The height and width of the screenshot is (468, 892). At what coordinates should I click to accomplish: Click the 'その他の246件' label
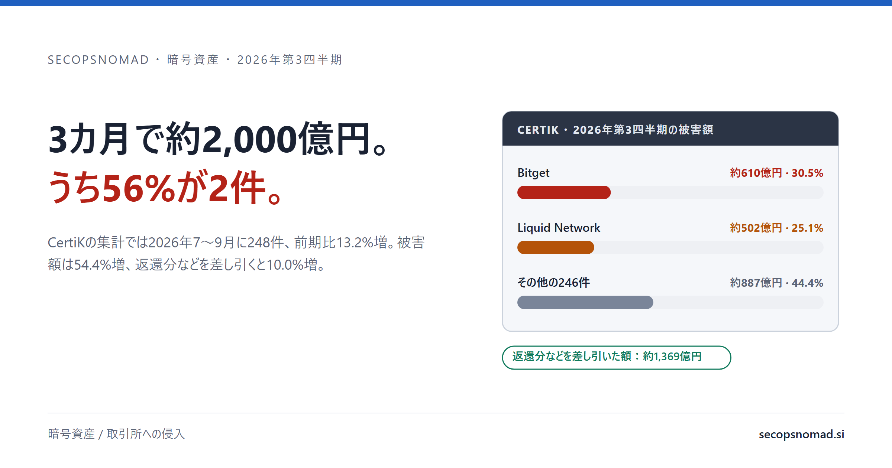(553, 283)
